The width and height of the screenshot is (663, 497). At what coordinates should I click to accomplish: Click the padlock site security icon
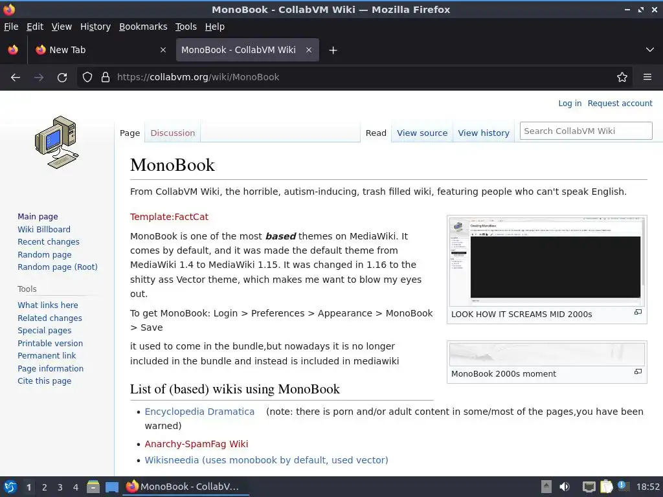coord(106,78)
